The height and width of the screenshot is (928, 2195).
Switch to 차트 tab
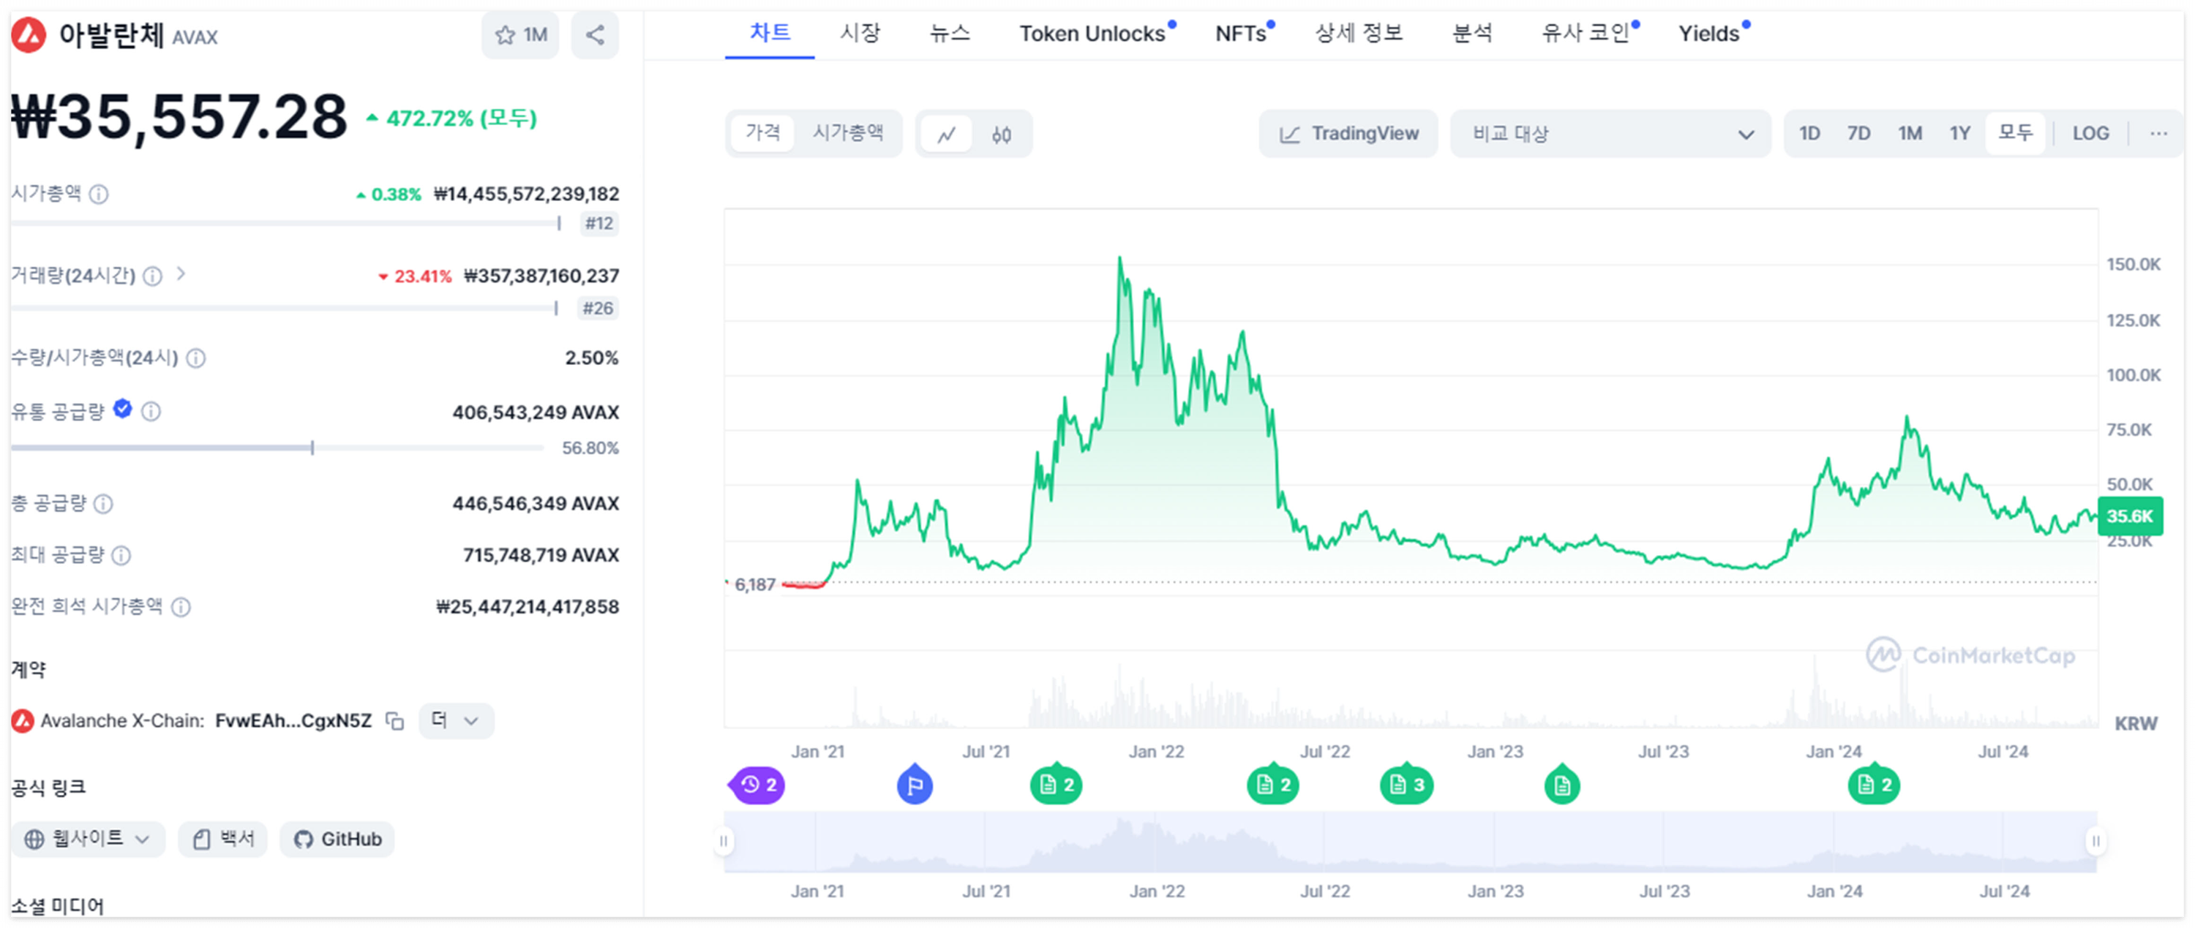[x=770, y=33]
